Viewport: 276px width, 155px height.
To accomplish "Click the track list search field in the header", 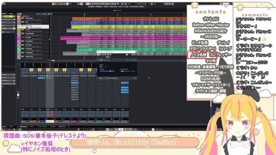I will pyautogui.click(x=38, y=14).
